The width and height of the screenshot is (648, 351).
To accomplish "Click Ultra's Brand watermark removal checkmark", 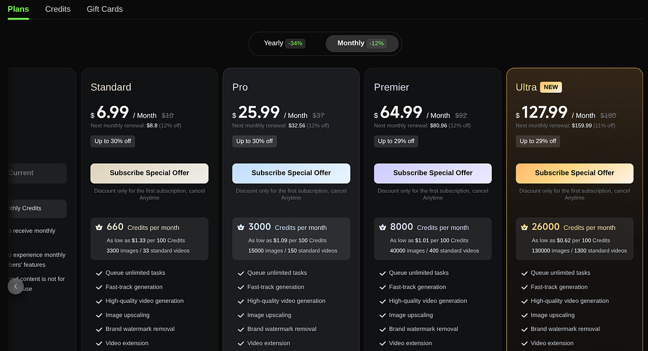I will [x=524, y=329].
